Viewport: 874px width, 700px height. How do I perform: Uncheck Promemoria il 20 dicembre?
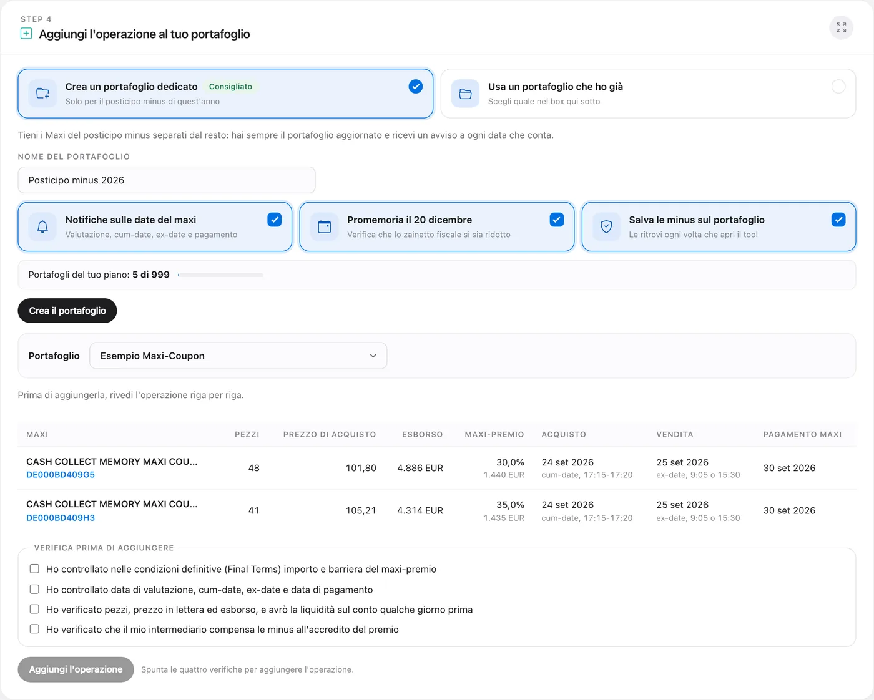pos(557,220)
